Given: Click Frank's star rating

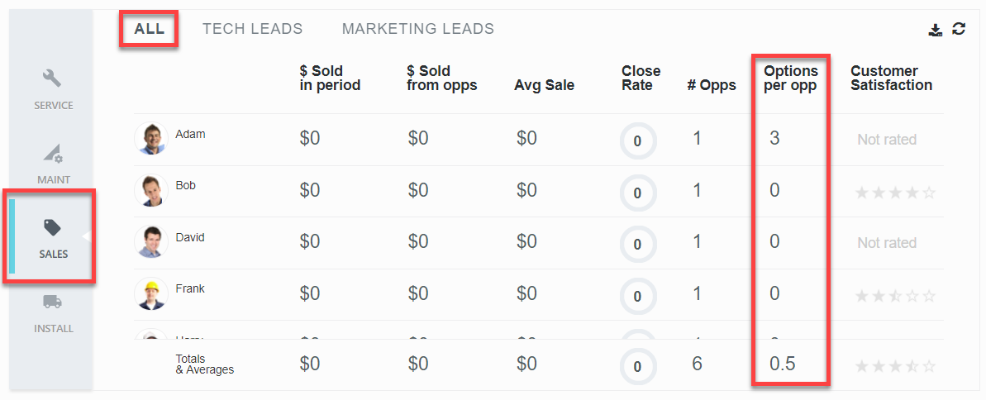Looking at the screenshot, I should (x=895, y=295).
